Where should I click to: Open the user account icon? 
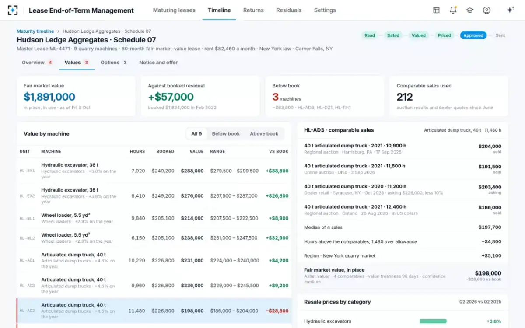pos(486,10)
